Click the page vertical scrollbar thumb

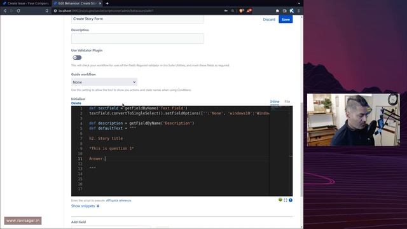[x=301, y=149]
